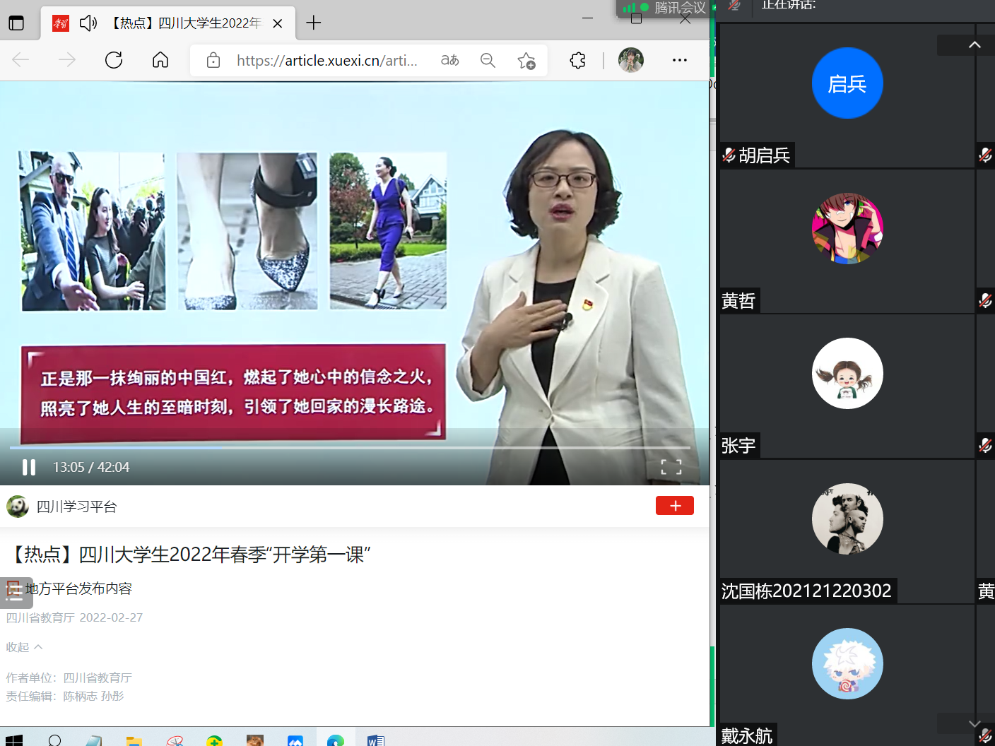Open browser settings and more menu
Image resolution: width=995 pixels, height=746 pixels.
680,61
